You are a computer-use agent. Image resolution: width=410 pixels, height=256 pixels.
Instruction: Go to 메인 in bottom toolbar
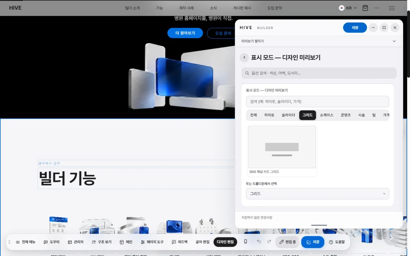pyautogui.click(x=126, y=242)
